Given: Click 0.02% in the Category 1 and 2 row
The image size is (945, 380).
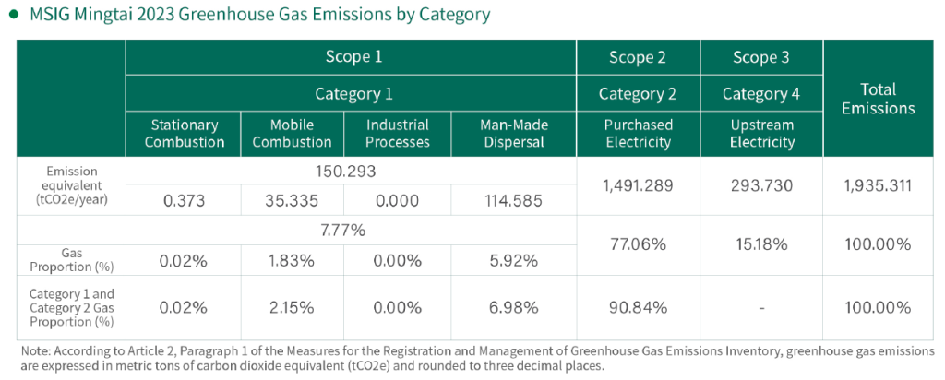Looking at the screenshot, I should (184, 308).
